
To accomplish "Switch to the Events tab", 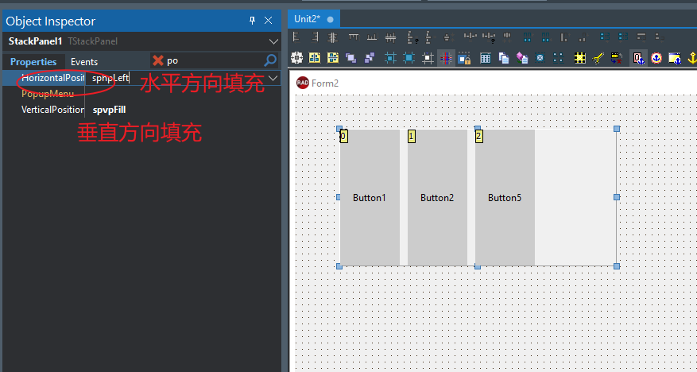I will (84, 61).
